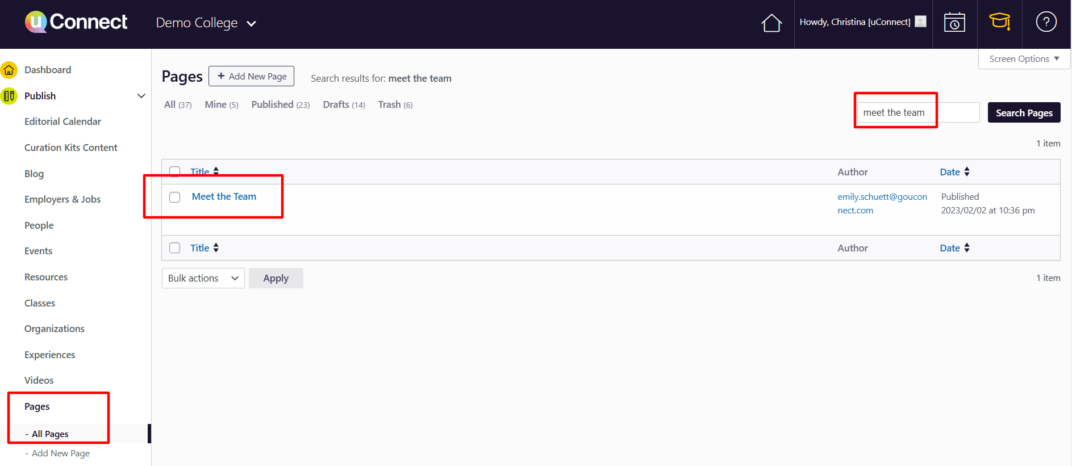Viewport: 1072px width, 466px height.
Task: Open the Meet the Team page link
Action: [224, 196]
